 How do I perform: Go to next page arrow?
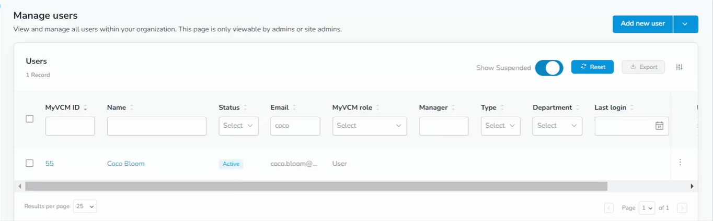coord(682,208)
